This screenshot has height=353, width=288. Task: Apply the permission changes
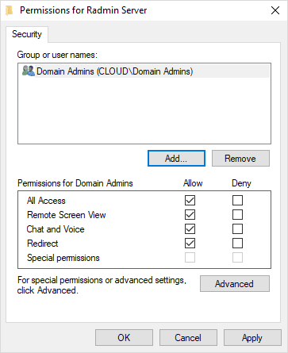coord(252,338)
